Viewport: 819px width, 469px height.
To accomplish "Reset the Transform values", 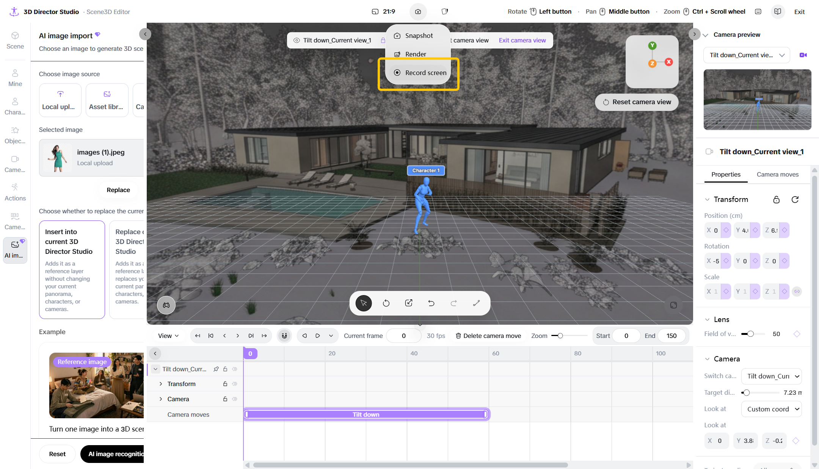I will (x=795, y=199).
